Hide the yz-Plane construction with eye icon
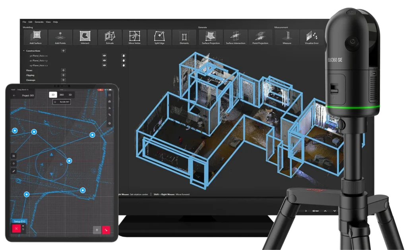 (x=104, y=56)
